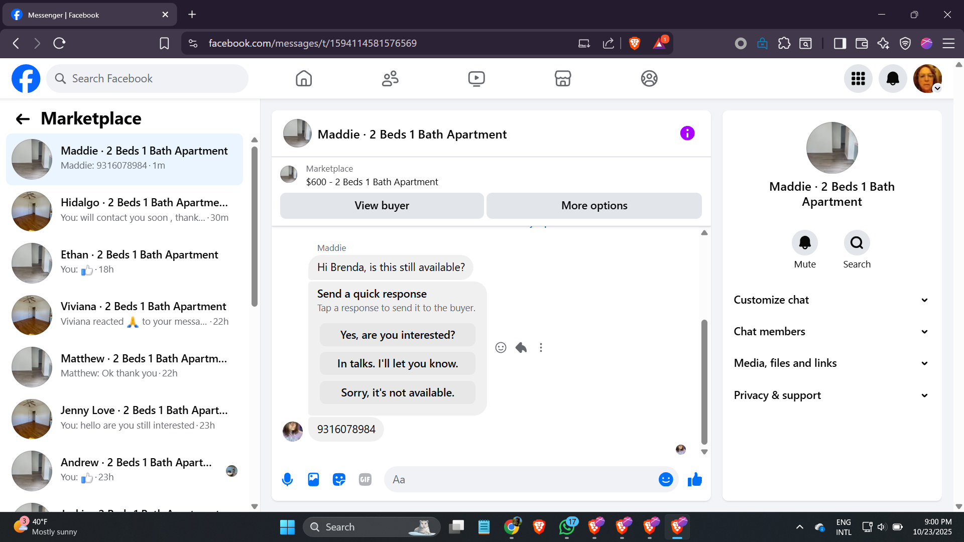Viewport: 964px width, 542px height.
Task: Click the reply arrow next to message
Action: pos(521,348)
